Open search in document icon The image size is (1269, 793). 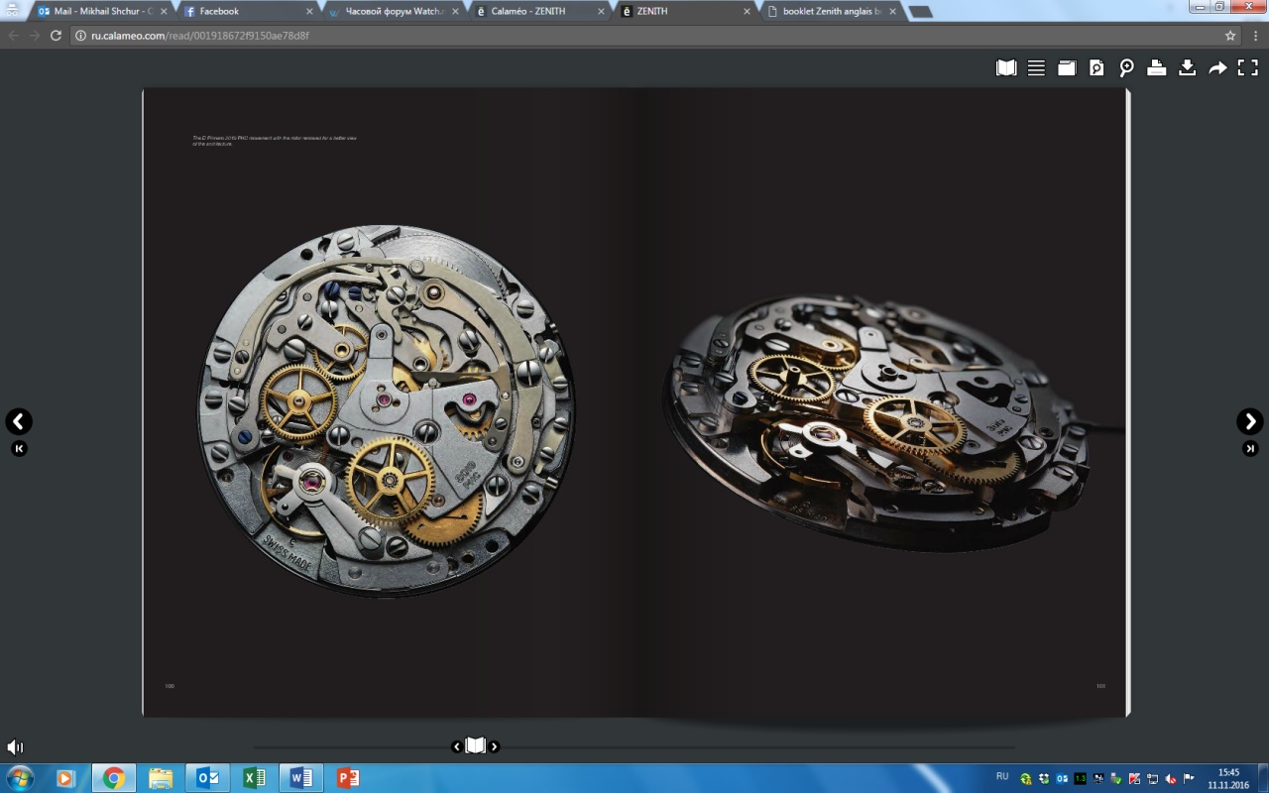[x=1096, y=68]
